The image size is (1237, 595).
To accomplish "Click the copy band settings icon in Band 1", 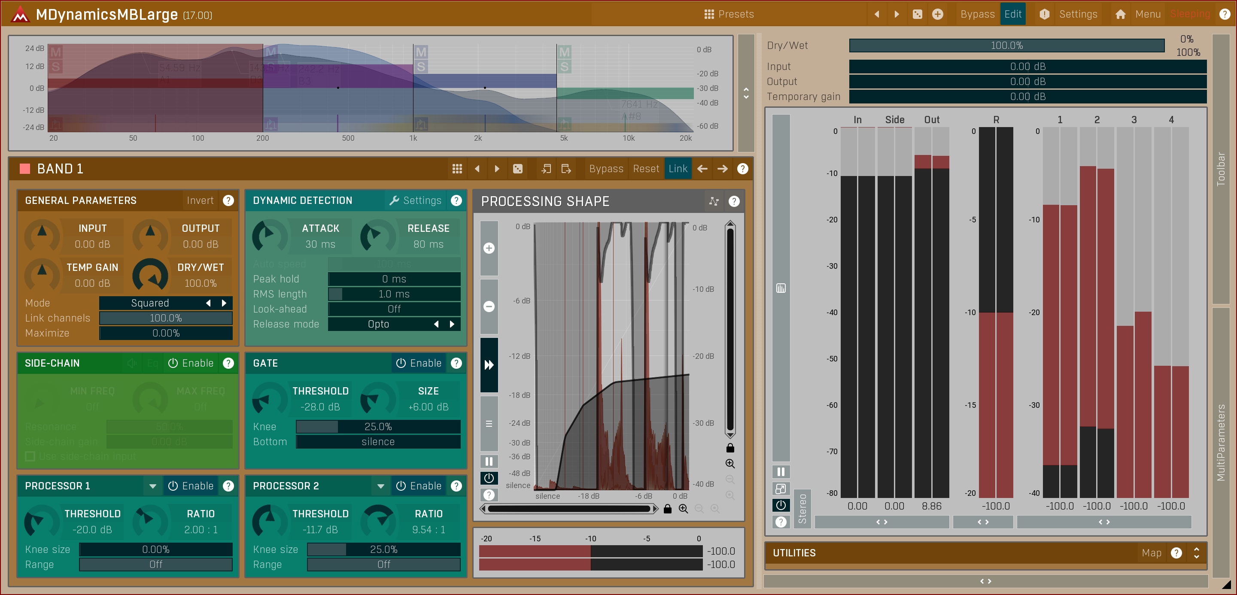I will 546,169.
